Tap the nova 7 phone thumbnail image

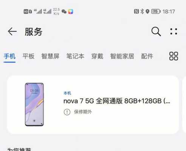pos(34,105)
